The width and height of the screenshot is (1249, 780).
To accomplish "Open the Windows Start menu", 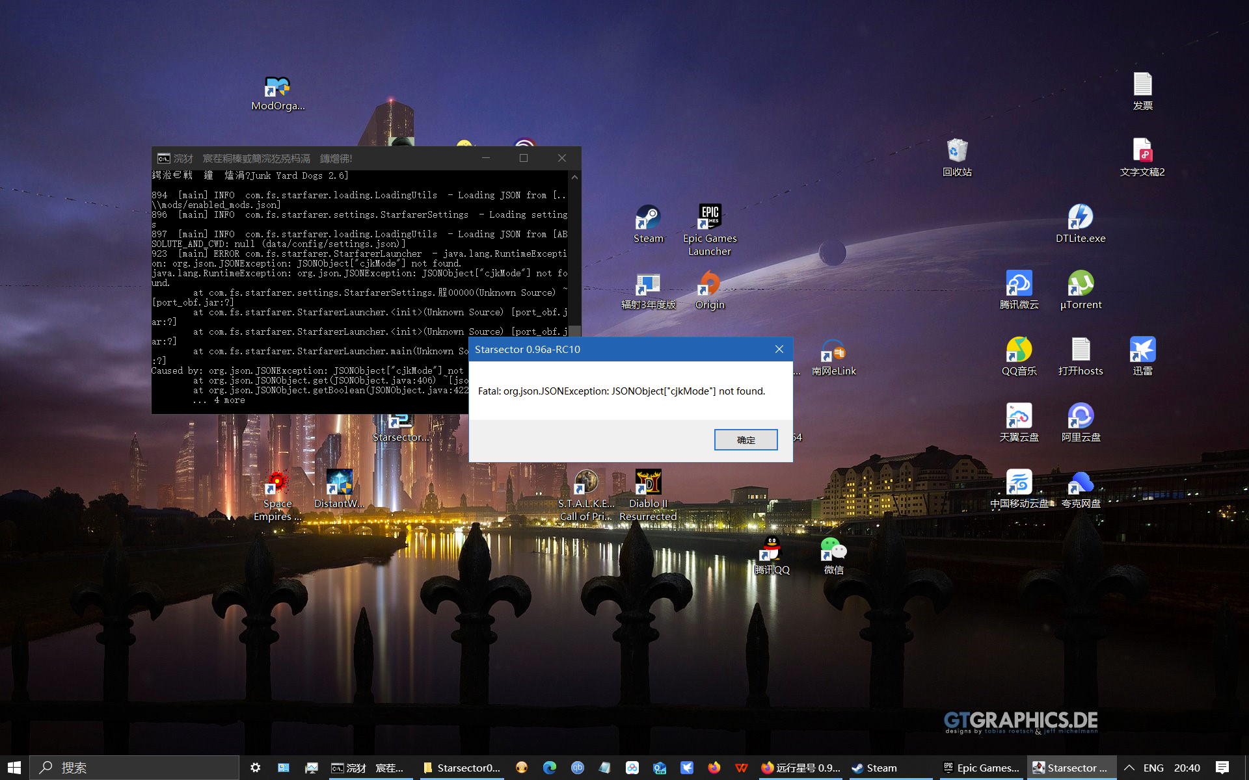I will [x=14, y=768].
